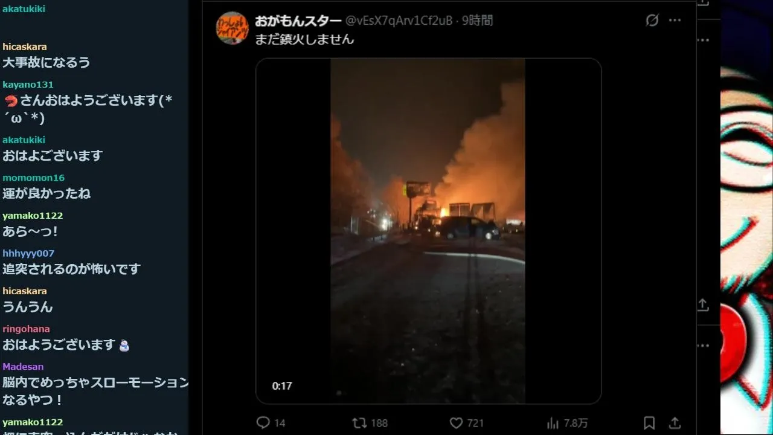773x435 pixels.
Task: Open three-dot menu in right column top
Action: (x=703, y=40)
